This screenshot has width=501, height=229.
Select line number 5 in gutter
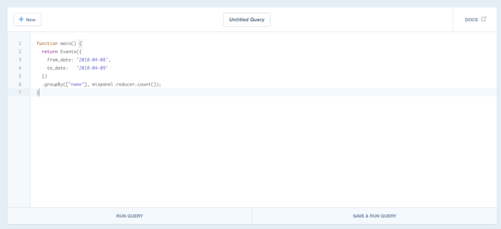point(20,76)
